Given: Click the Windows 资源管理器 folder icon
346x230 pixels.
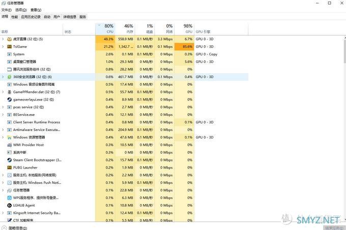Looking at the screenshot, I should tap(9, 137).
